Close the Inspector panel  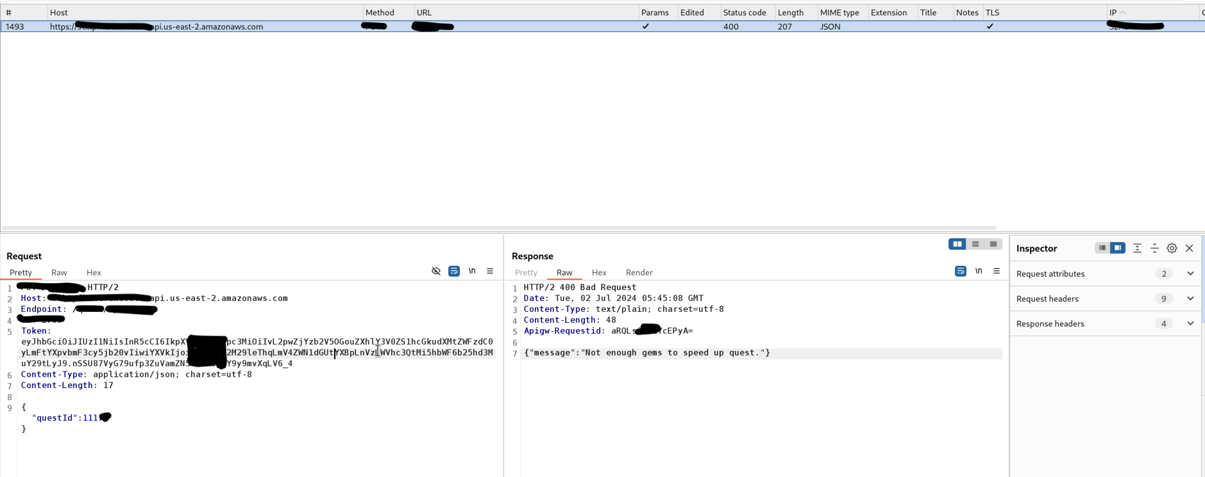(1189, 248)
